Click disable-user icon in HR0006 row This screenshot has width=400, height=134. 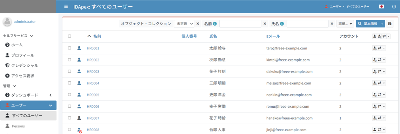[x=375, y=106]
